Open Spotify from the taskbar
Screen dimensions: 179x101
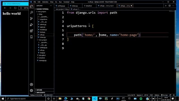pyautogui.click(x=141, y=98)
